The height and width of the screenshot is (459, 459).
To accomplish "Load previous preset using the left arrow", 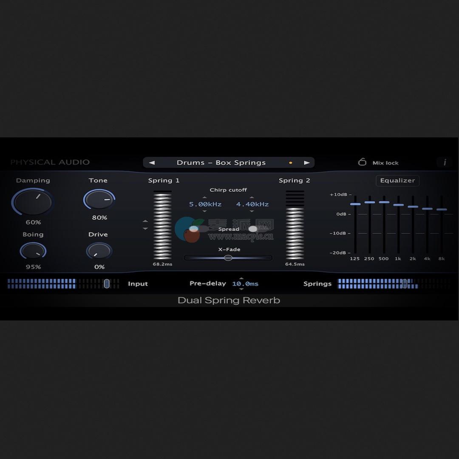I will click(152, 162).
